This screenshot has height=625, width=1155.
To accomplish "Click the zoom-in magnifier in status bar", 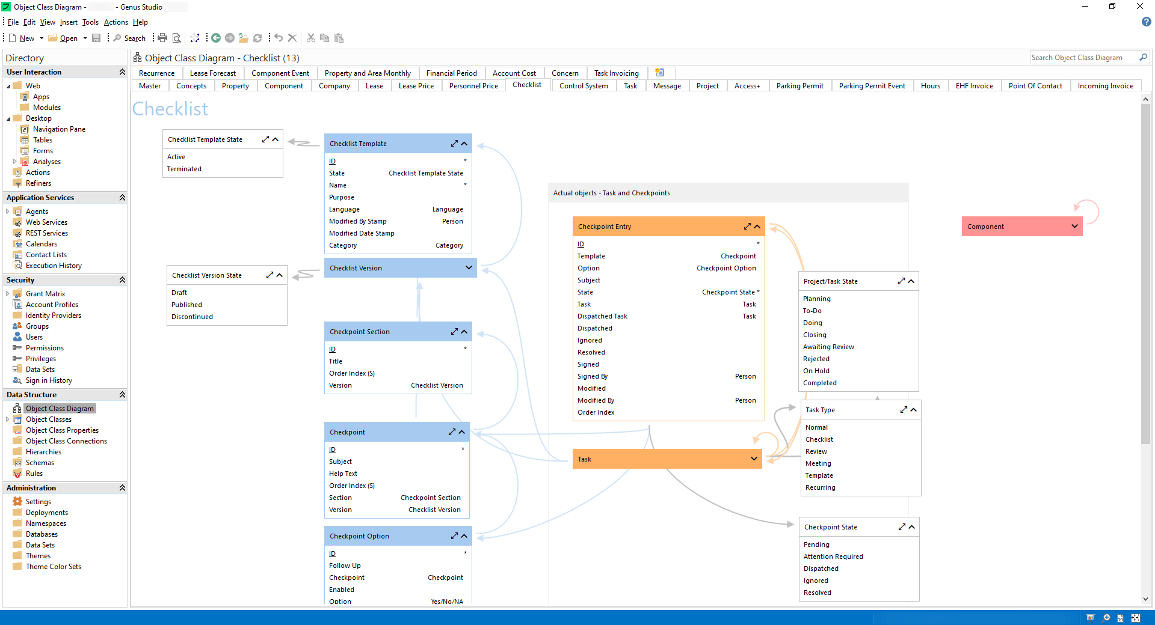I will 1106,618.
